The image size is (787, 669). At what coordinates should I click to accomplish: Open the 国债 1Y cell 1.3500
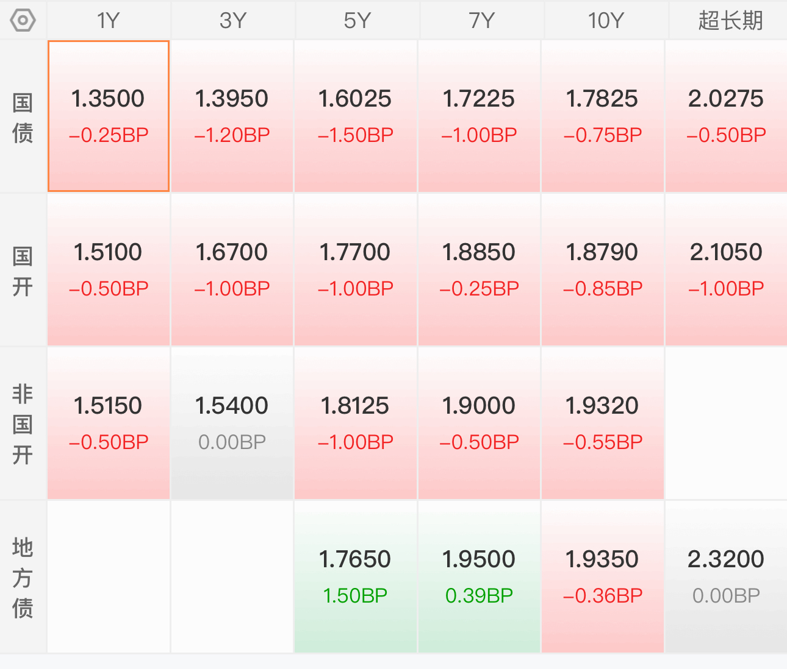coord(109,116)
